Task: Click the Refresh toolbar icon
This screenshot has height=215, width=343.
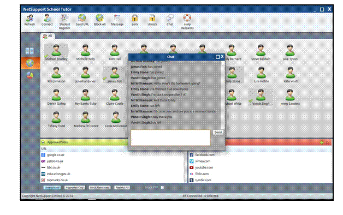Action: 29,20
